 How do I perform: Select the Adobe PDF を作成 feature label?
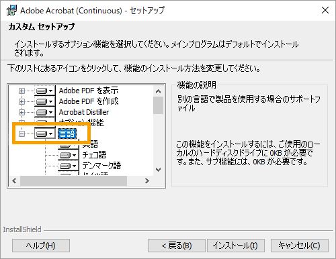[89, 101]
